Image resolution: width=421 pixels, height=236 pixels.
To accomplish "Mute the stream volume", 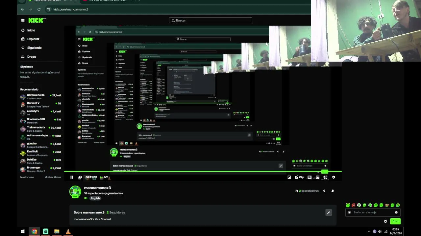I will (80, 177).
